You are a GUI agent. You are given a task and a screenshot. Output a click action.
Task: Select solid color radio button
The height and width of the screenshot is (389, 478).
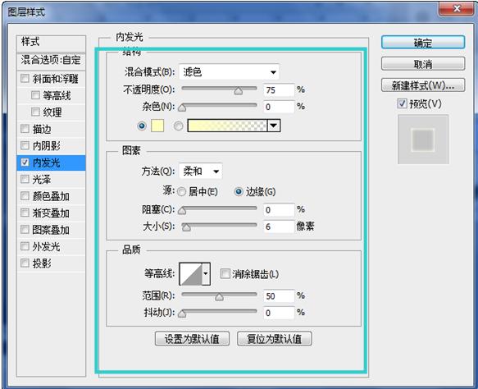(x=142, y=126)
